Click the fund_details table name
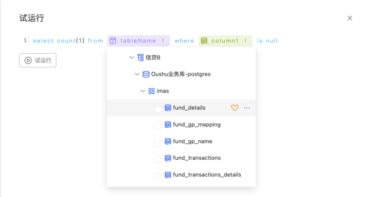 (x=189, y=108)
